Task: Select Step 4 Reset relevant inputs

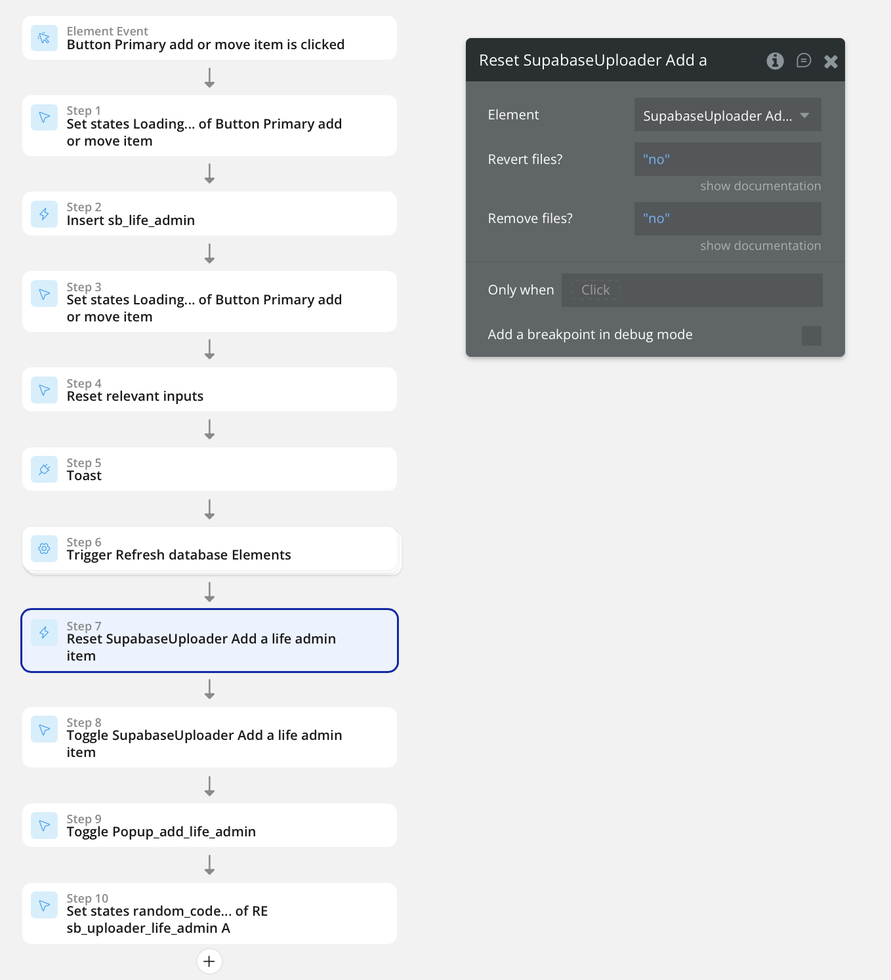Action: pos(209,390)
